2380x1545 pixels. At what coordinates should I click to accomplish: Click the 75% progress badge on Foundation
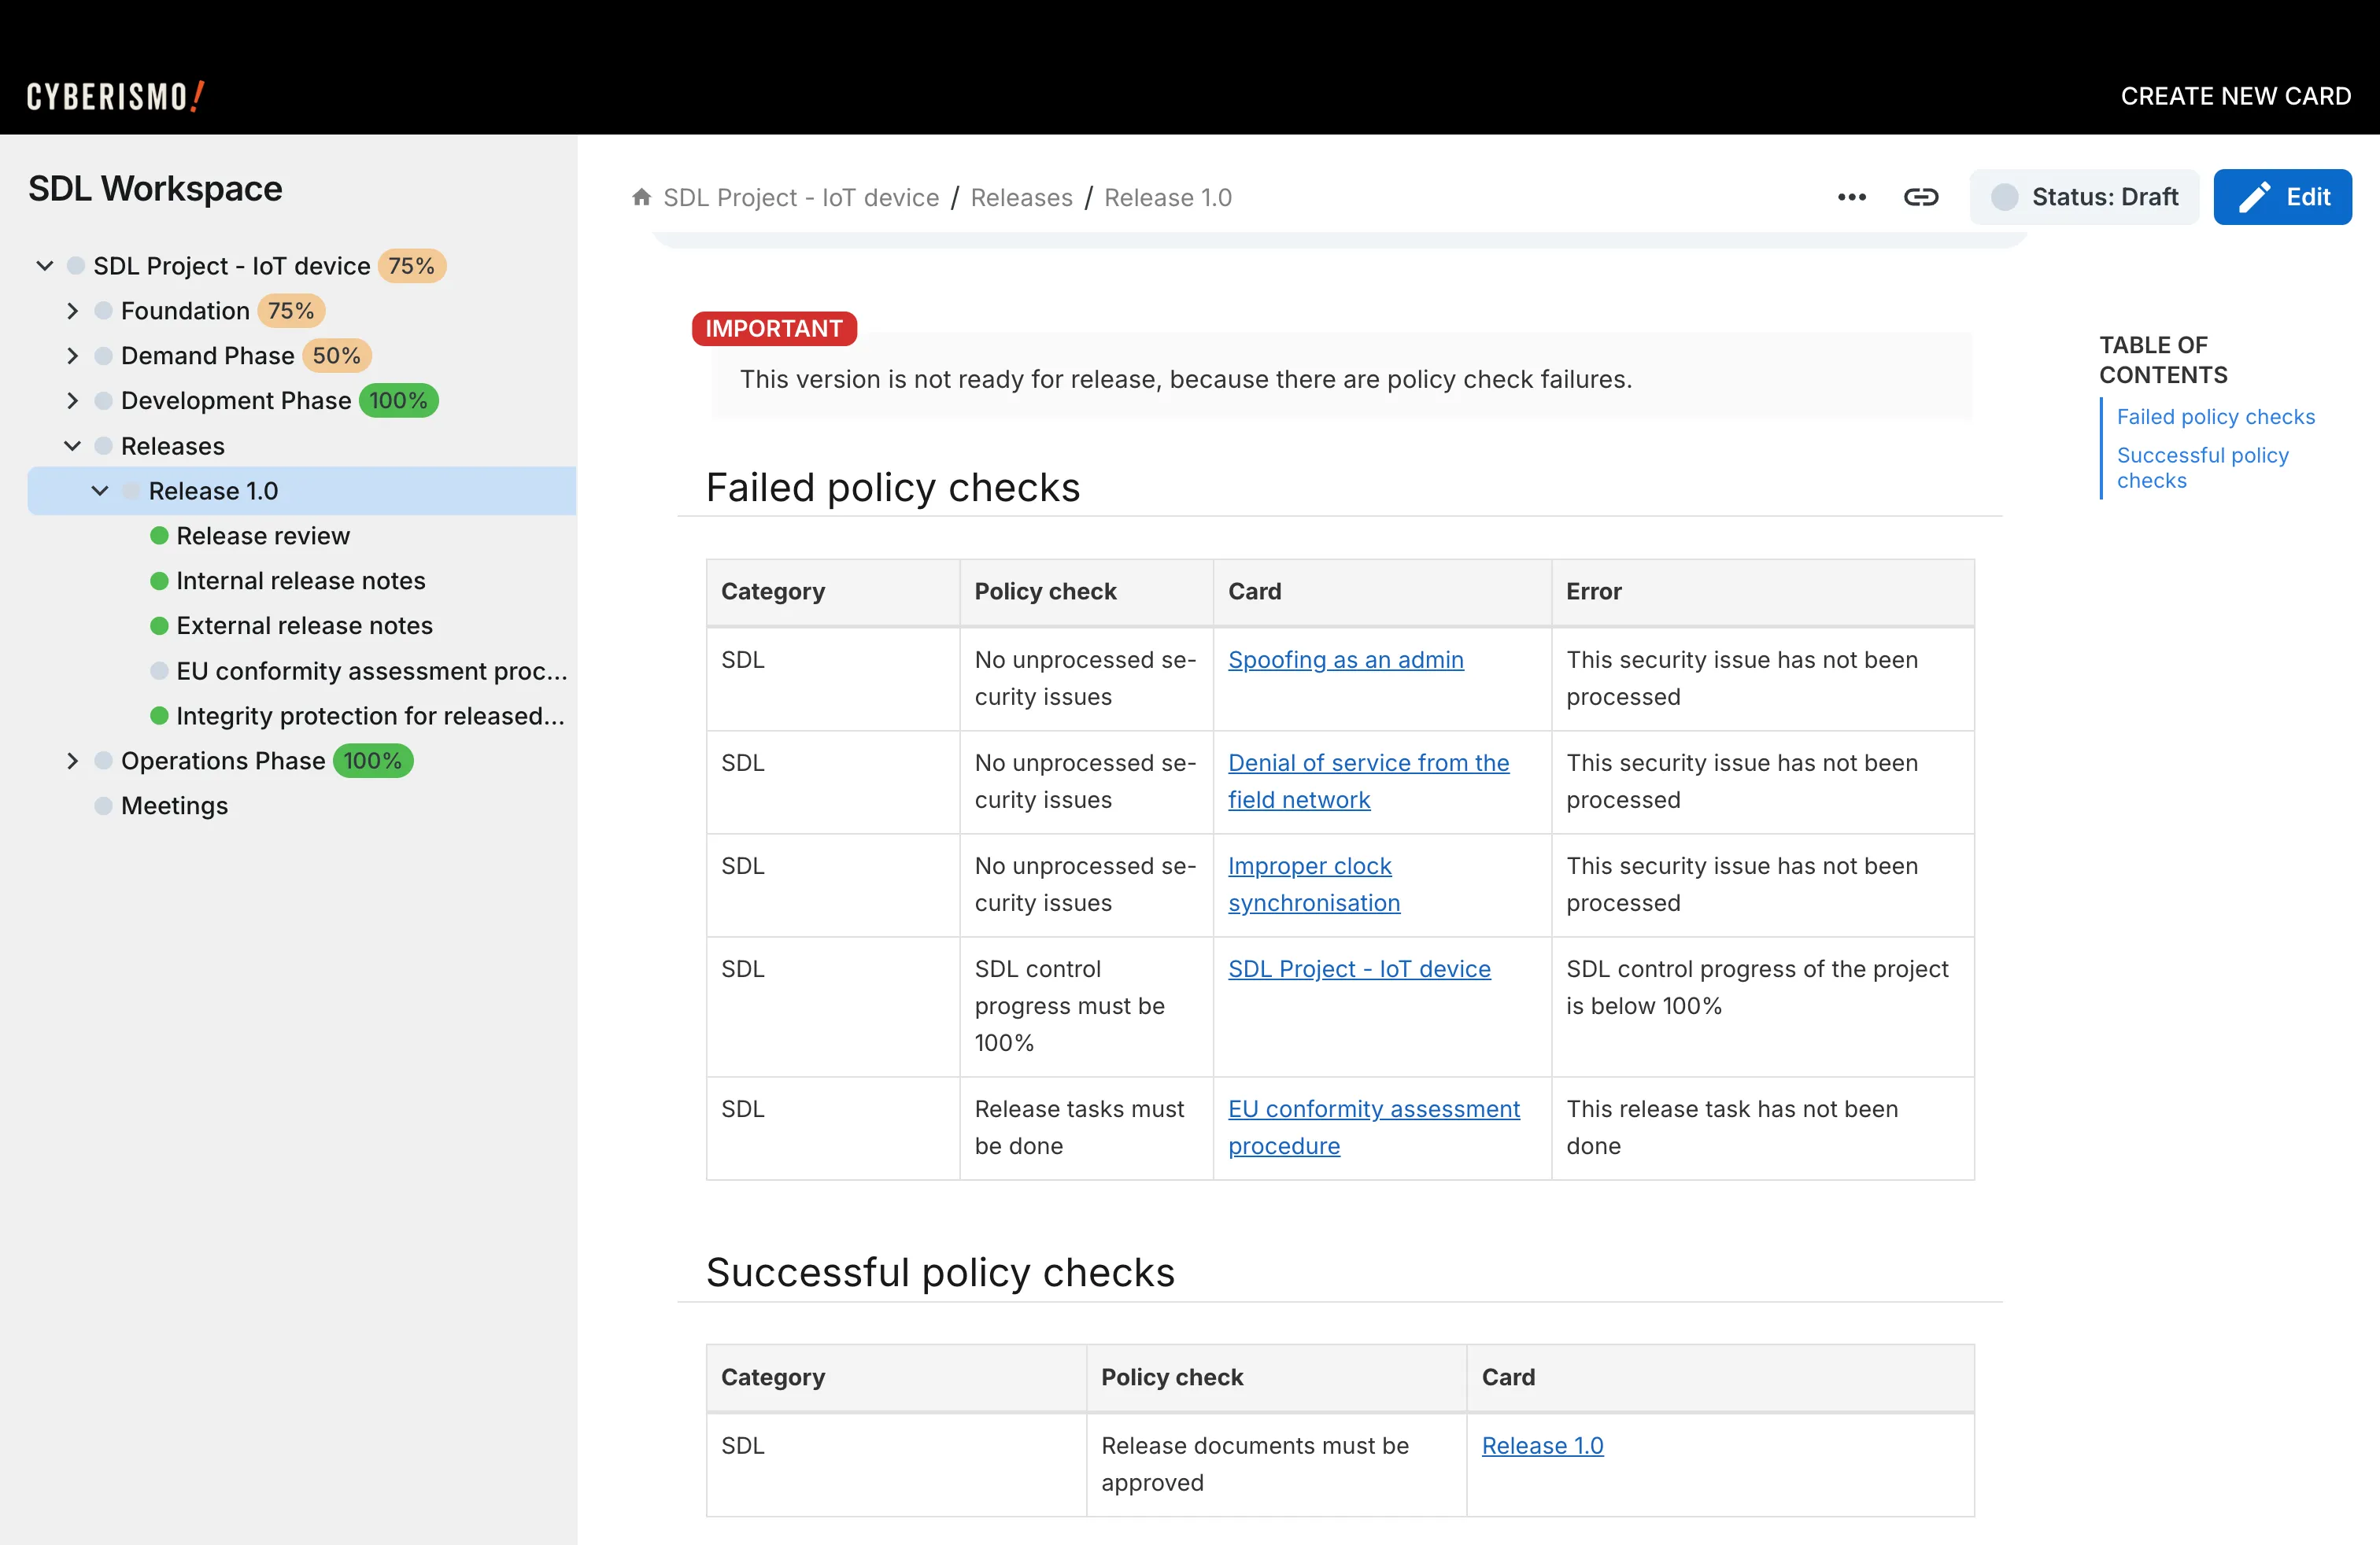(x=291, y=311)
